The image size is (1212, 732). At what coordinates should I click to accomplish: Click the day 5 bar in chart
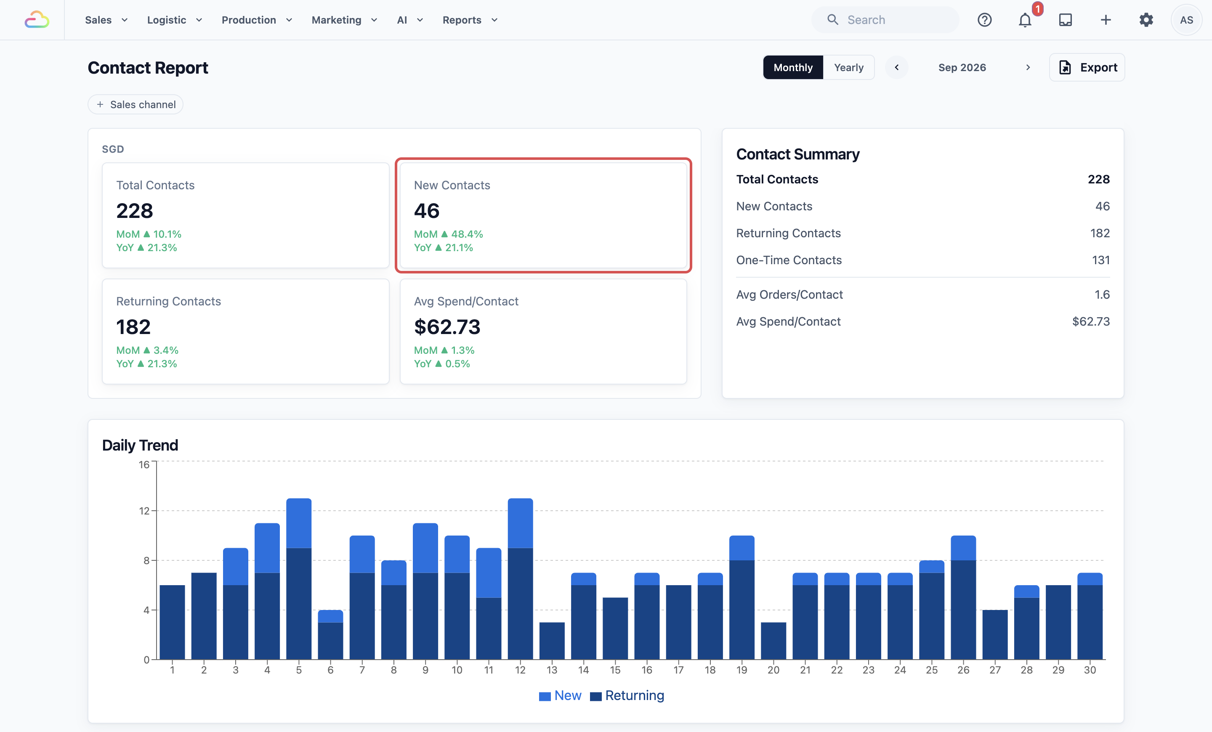pyautogui.click(x=298, y=579)
